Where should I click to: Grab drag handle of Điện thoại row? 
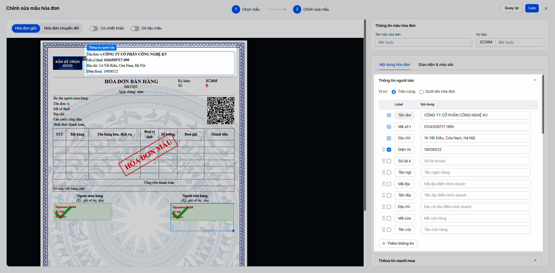pyautogui.click(x=384, y=150)
